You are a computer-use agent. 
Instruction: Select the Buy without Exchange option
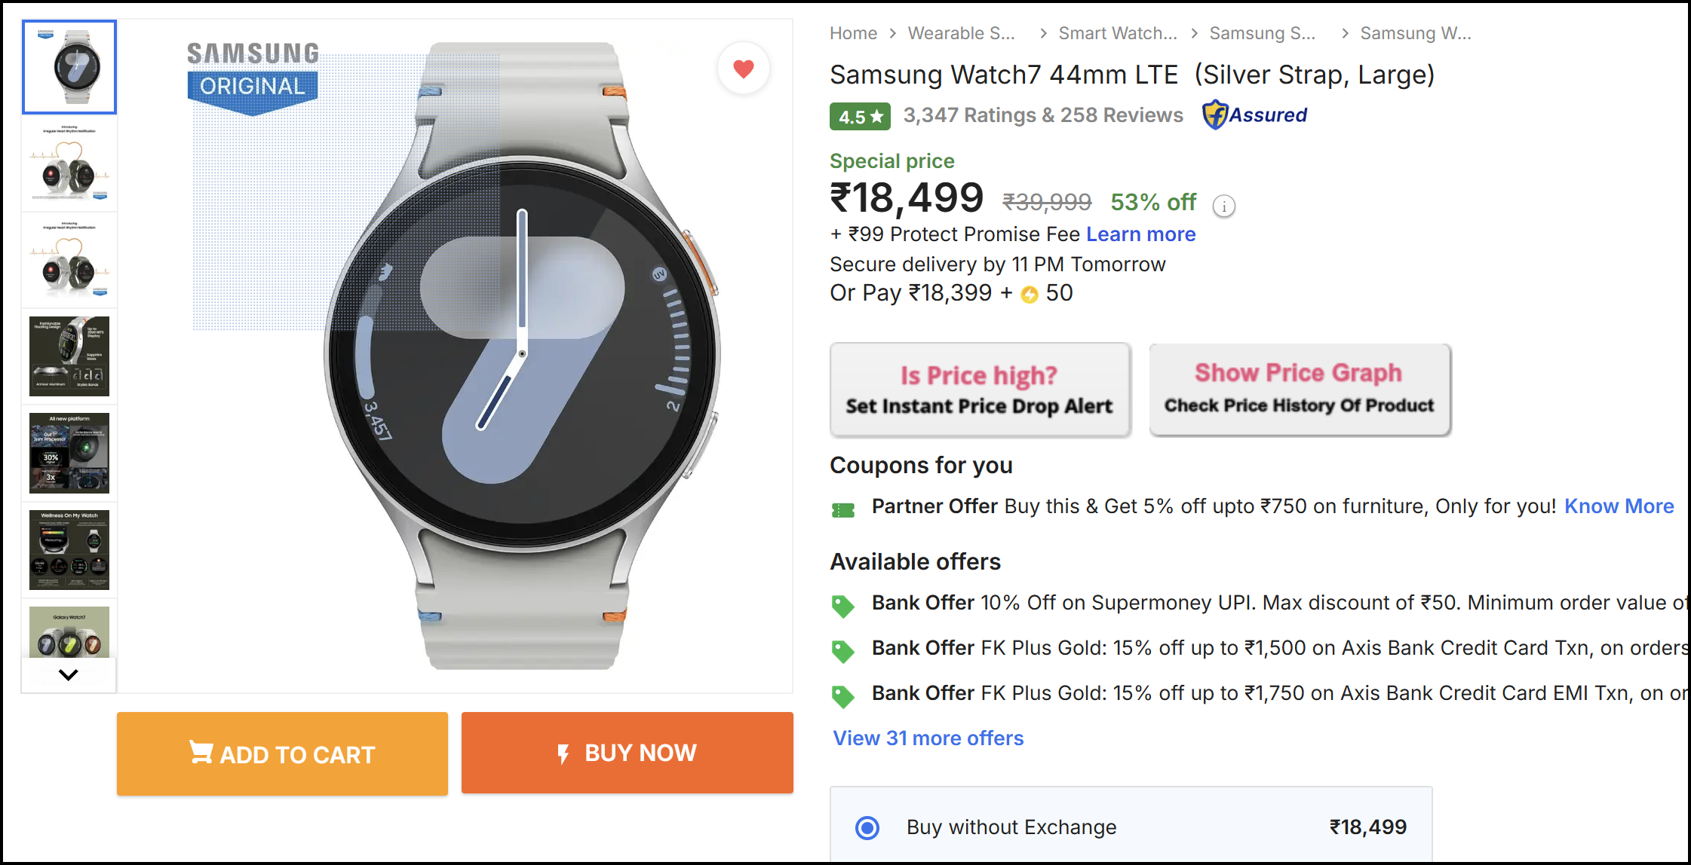tap(867, 827)
